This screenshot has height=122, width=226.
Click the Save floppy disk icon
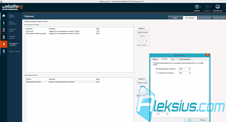tap(207, 7)
